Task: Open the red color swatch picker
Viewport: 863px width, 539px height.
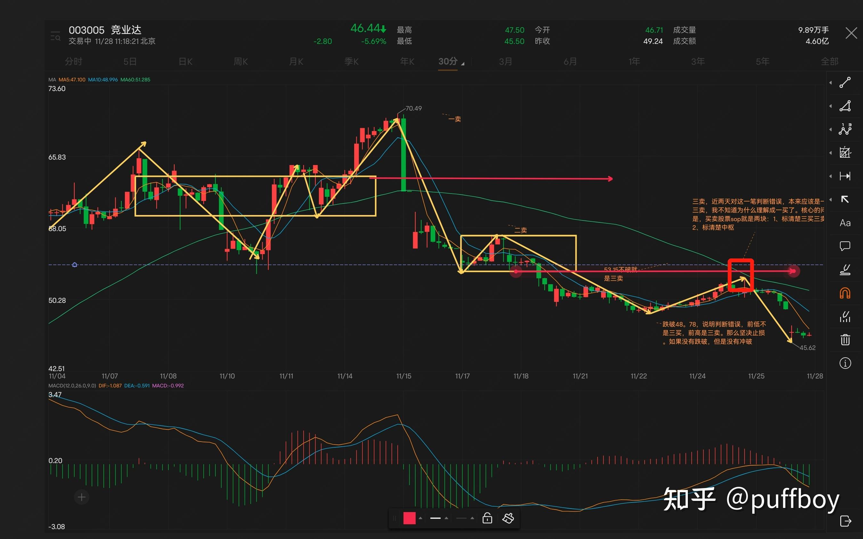Action: [409, 518]
